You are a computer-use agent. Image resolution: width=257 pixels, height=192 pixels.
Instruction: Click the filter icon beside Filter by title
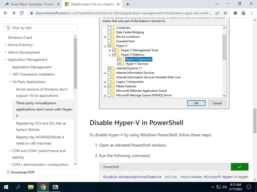(8, 28)
